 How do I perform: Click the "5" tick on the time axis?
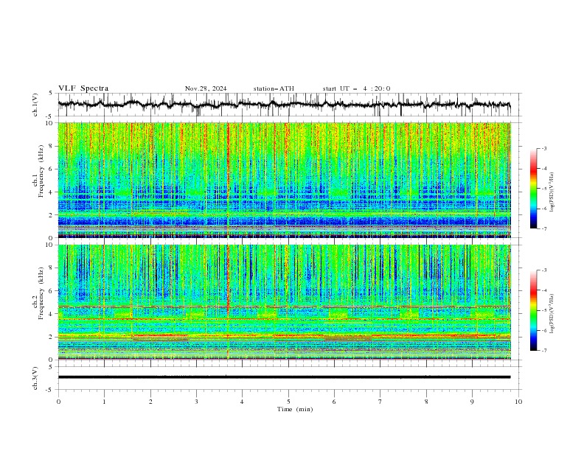pyautogui.click(x=288, y=402)
